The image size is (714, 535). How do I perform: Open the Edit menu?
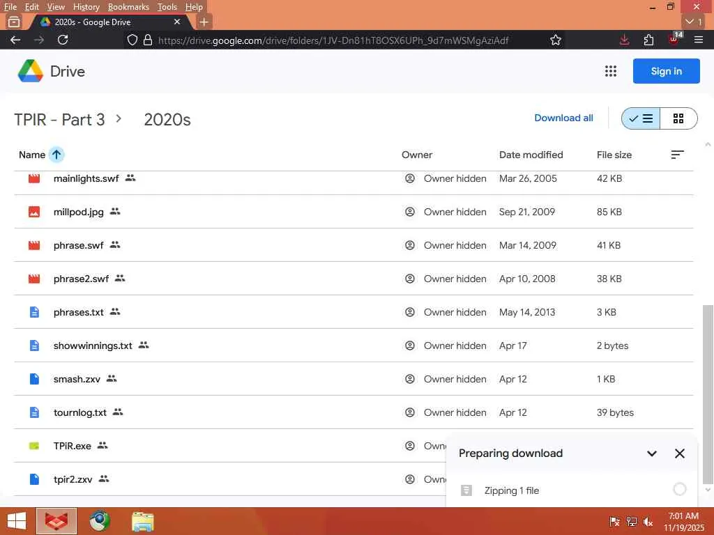click(x=32, y=7)
